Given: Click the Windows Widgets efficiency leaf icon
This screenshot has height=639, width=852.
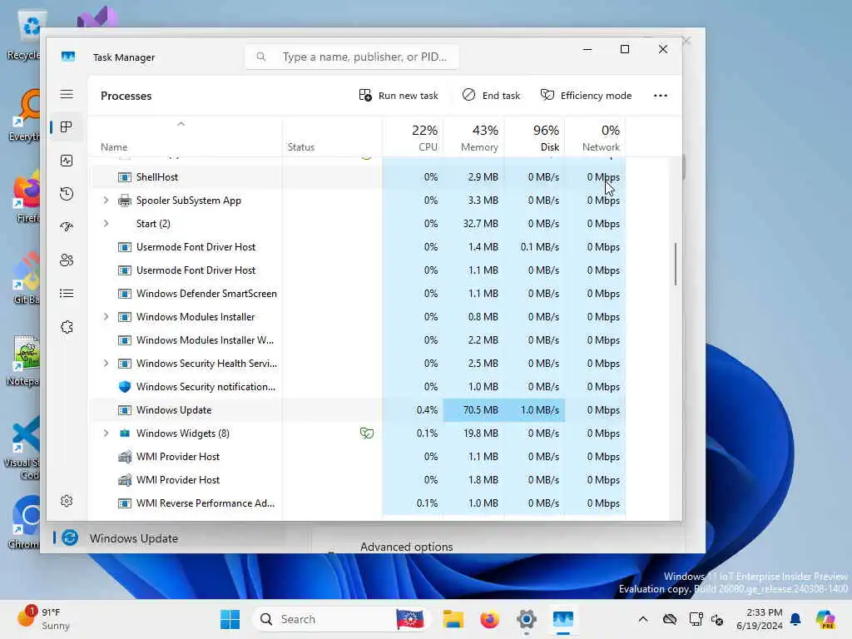Looking at the screenshot, I should click(x=367, y=433).
